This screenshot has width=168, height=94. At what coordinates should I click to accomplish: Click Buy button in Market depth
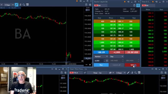[x=101, y=65]
